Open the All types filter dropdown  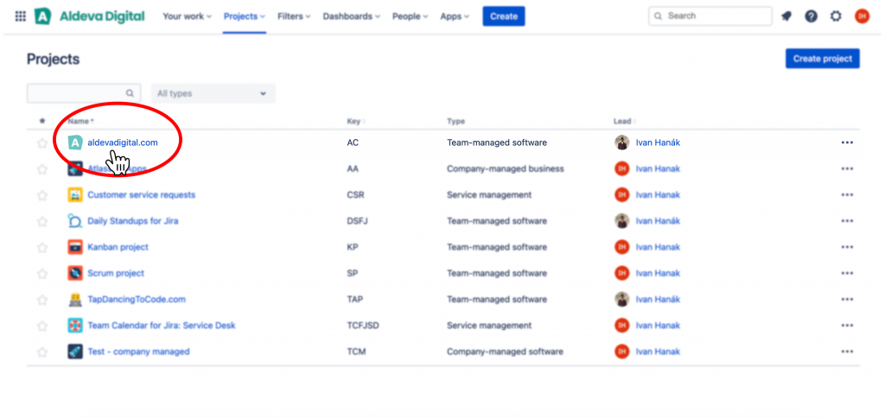213,93
